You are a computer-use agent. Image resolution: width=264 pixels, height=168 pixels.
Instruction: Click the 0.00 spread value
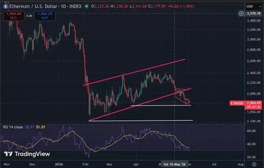click(x=29, y=16)
